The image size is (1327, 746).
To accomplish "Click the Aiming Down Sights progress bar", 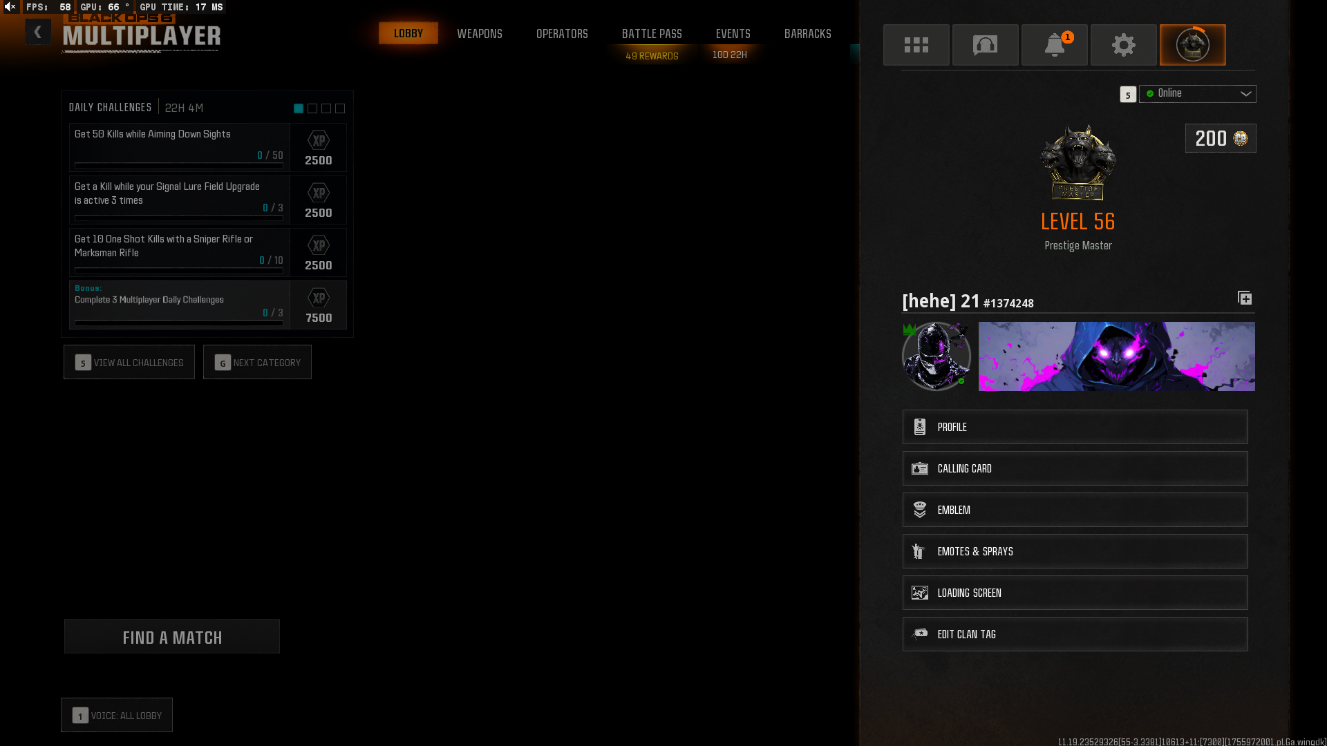I will click(178, 166).
